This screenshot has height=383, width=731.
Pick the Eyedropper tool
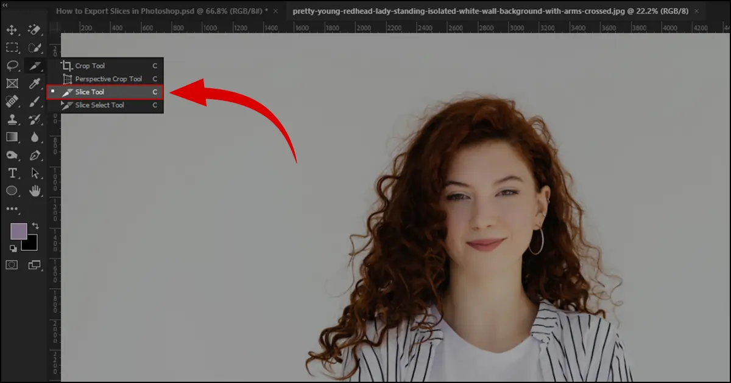point(34,84)
